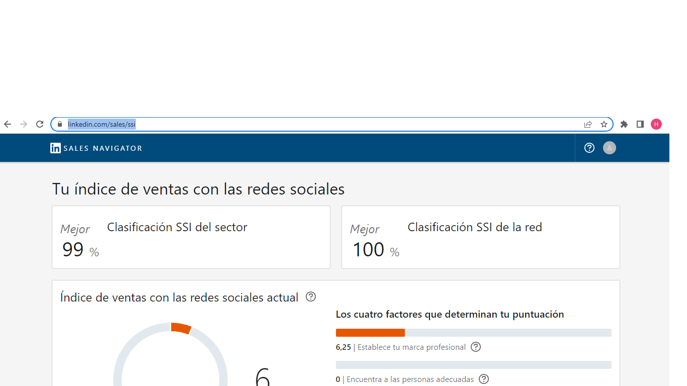
Task: Click help icon beside Índice de ventas actual
Action: (x=311, y=297)
